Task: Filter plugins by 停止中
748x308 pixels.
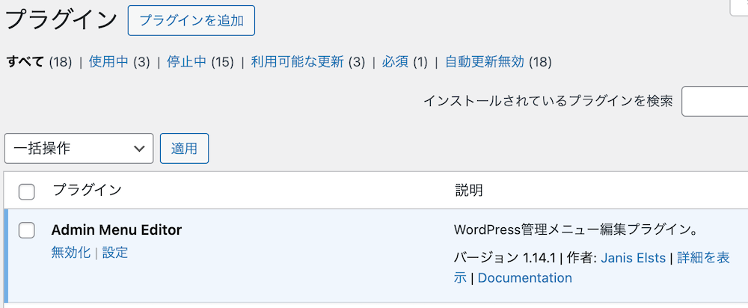Action: 186,62
